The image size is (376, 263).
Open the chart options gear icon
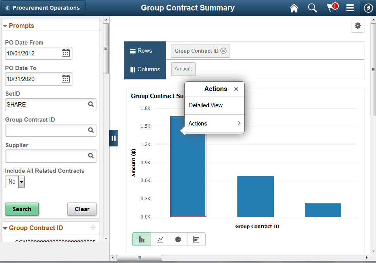[358, 26]
